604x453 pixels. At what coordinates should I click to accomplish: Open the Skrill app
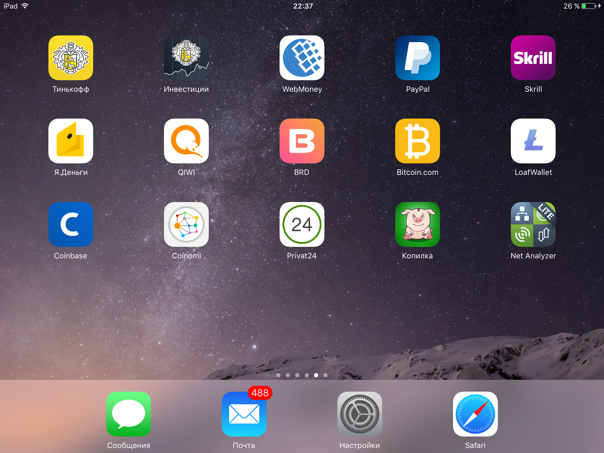[x=533, y=58]
